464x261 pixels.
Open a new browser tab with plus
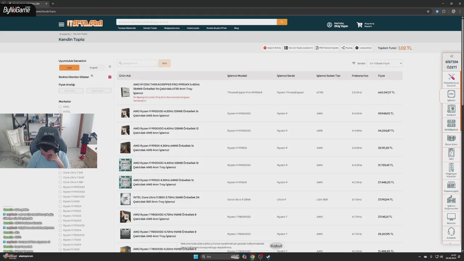[53, 4]
